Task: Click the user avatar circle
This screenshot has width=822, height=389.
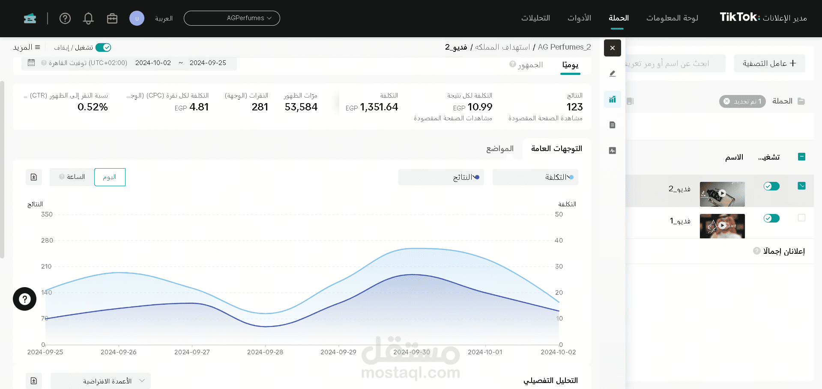Action: click(137, 18)
